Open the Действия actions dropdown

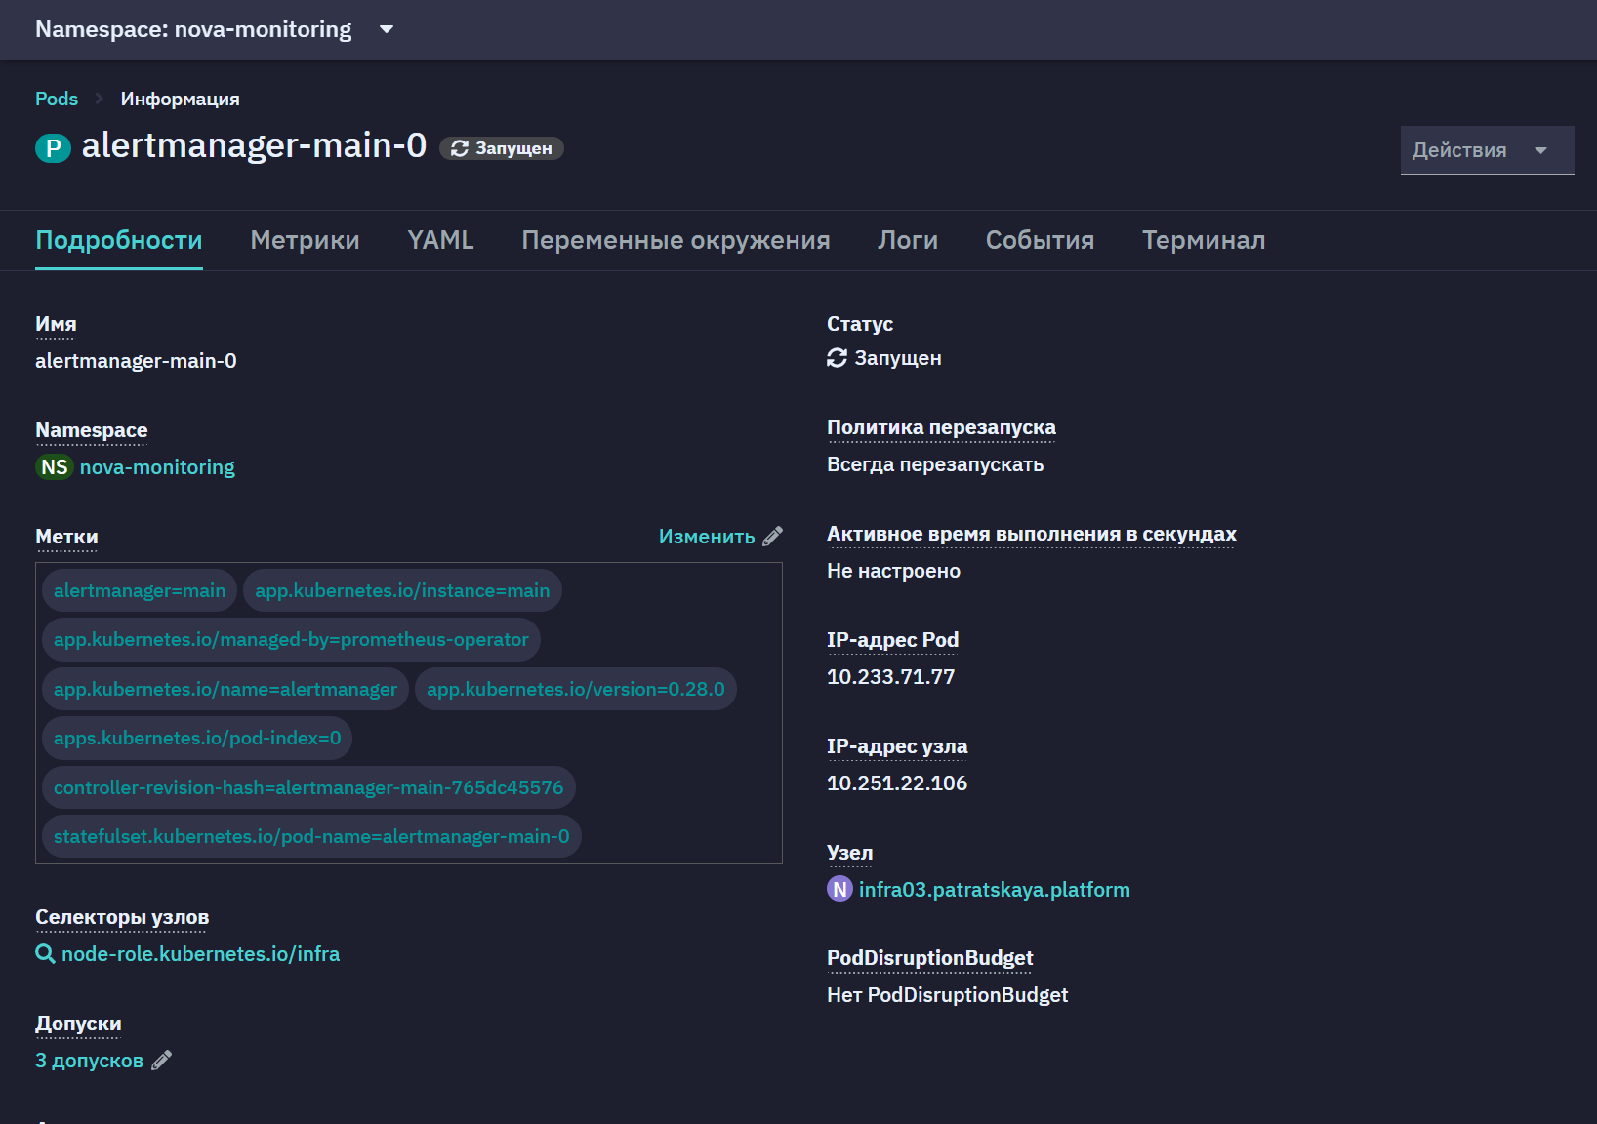click(1487, 150)
